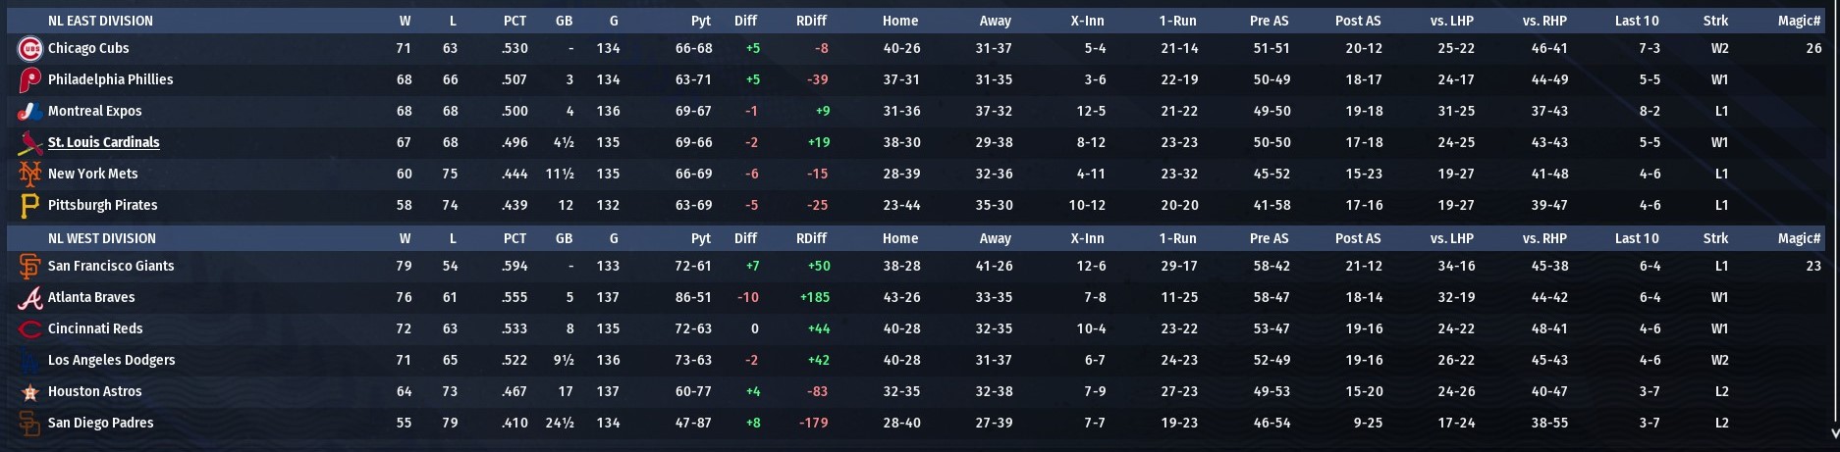
Task: Sort NL West by Last 10 column
Action: (1636, 238)
